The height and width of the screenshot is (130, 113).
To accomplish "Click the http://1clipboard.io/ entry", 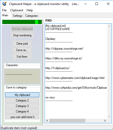I will (57, 68).
